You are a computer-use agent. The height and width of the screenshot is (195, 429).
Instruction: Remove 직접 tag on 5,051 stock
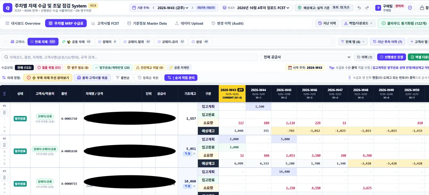(x=194, y=154)
